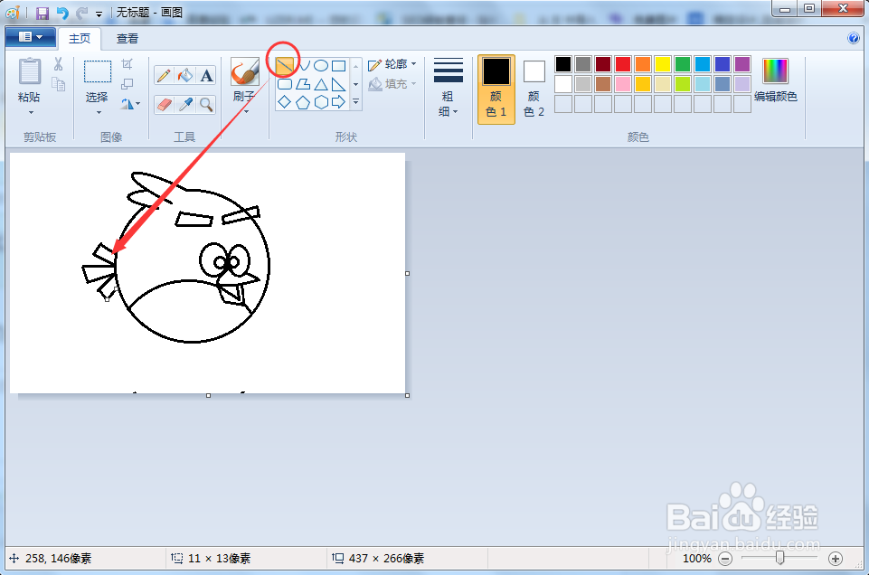Expand the shapes gallery more arrow
869x575 pixels.
click(x=355, y=102)
